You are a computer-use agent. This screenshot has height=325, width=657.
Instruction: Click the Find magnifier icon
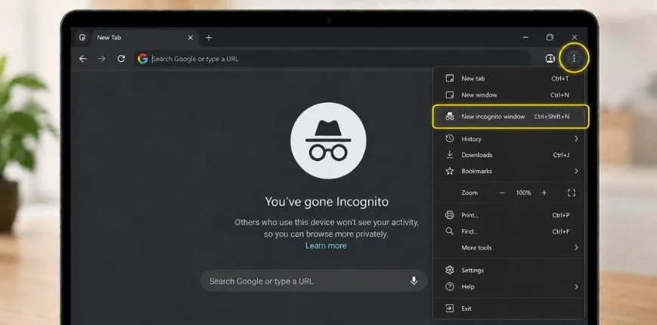point(450,231)
